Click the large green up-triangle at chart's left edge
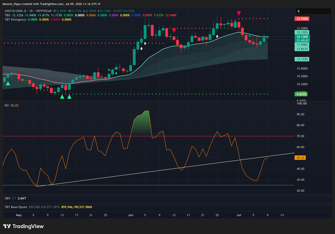 click(x=8, y=83)
